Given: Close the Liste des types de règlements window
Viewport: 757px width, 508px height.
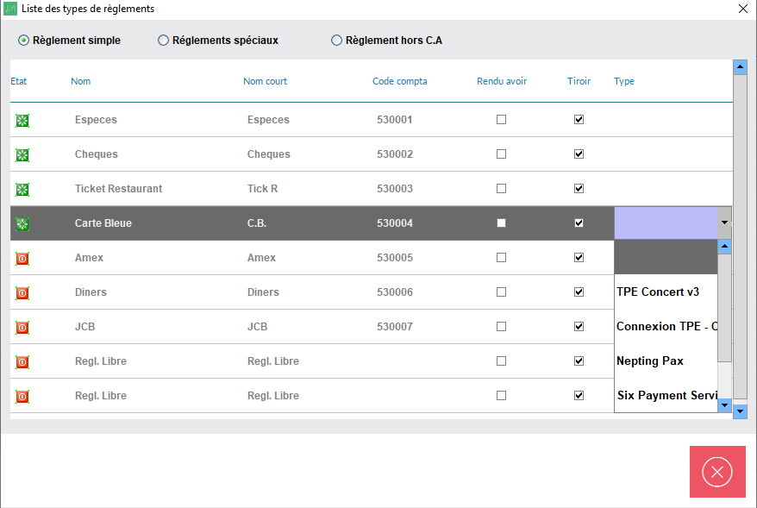Looking at the screenshot, I should tap(743, 9).
